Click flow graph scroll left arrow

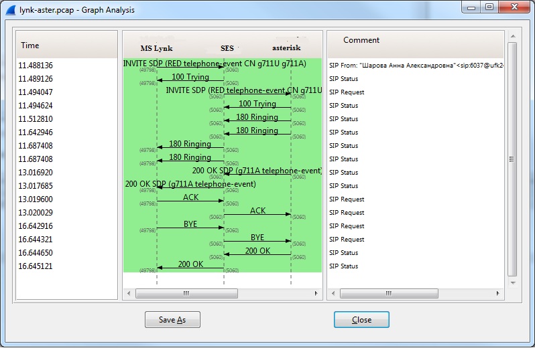[x=129, y=293]
